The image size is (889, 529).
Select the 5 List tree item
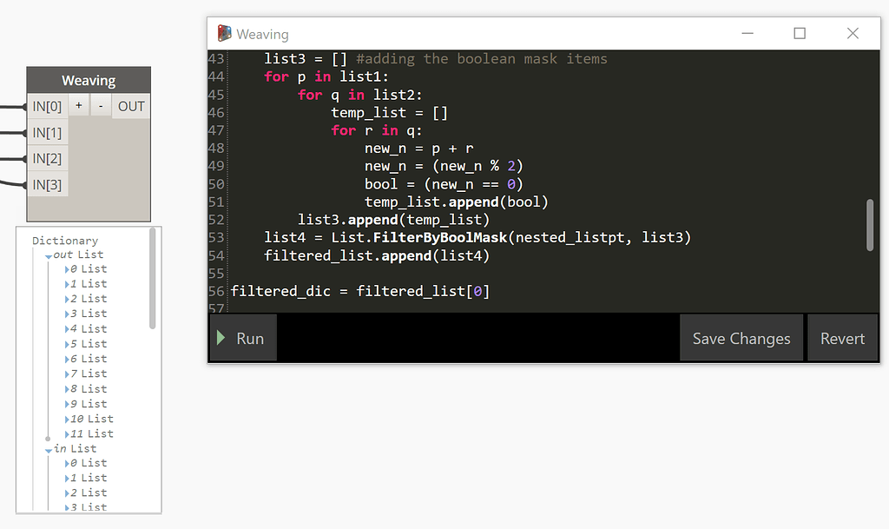pos(87,343)
